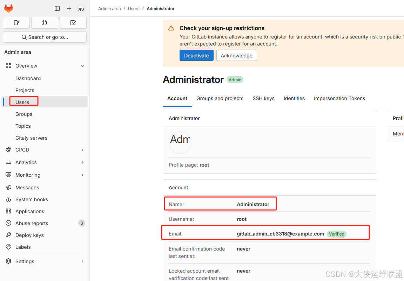Expand the Settings section chevron
Screen dimensions: 404x281
click(x=82, y=261)
